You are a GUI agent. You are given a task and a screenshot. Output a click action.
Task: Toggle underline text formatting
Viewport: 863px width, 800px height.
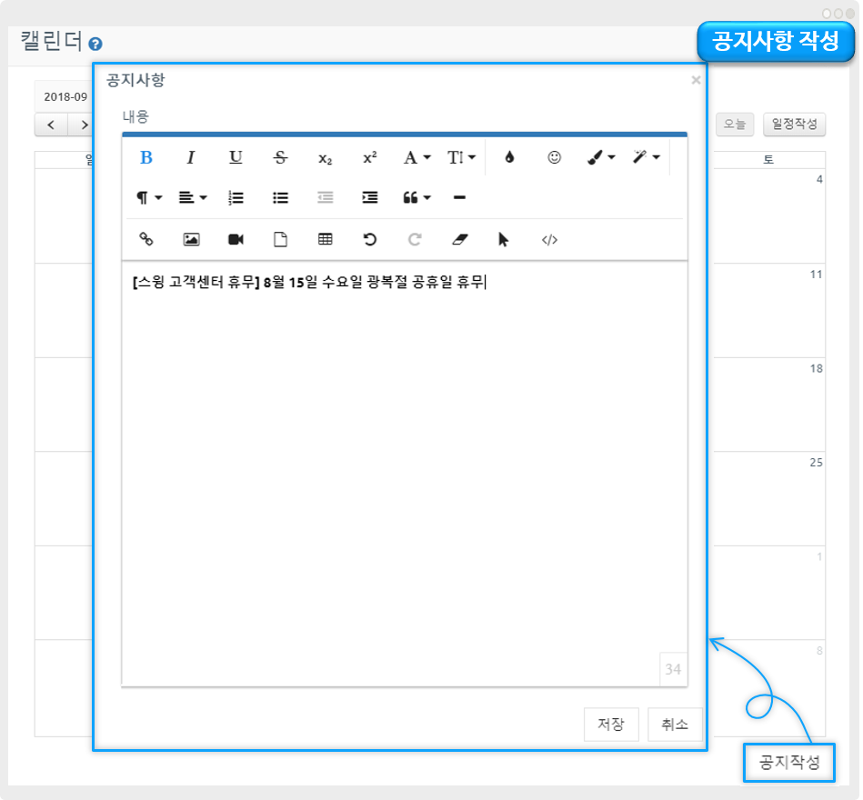[x=236, y=157]
